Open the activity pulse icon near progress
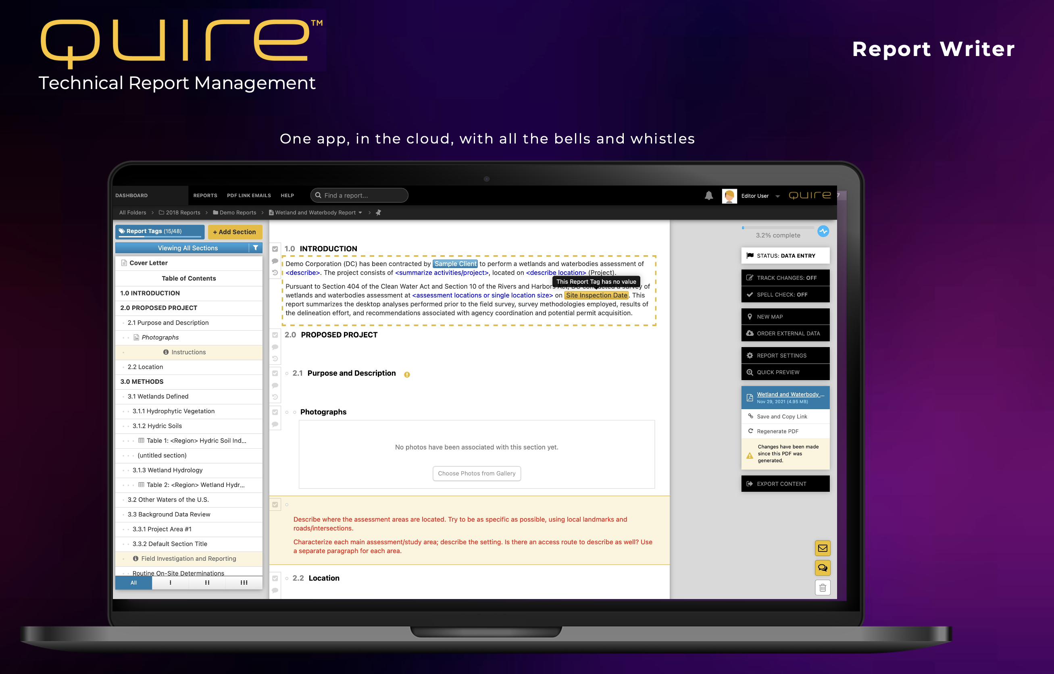This screenshot has height=674, width=1054. pyautogui.click(x=823, y=231)
